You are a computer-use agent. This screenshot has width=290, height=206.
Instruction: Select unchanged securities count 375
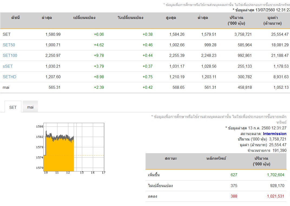[x=234, y=185]
